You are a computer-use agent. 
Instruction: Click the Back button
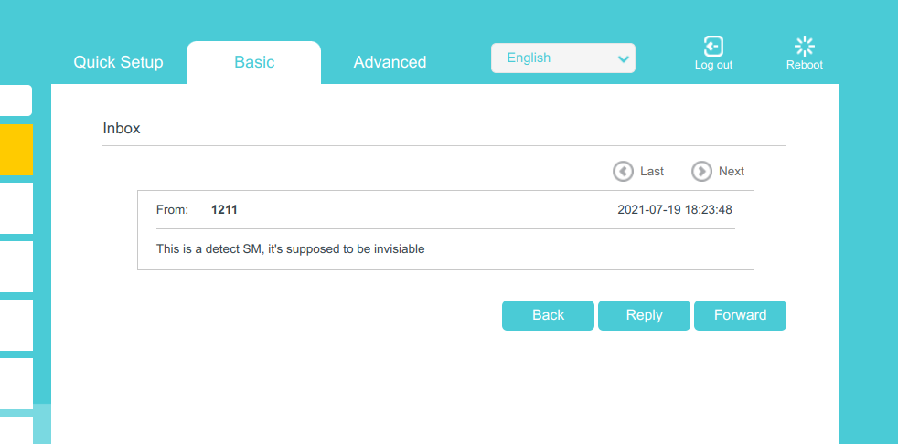548,315
